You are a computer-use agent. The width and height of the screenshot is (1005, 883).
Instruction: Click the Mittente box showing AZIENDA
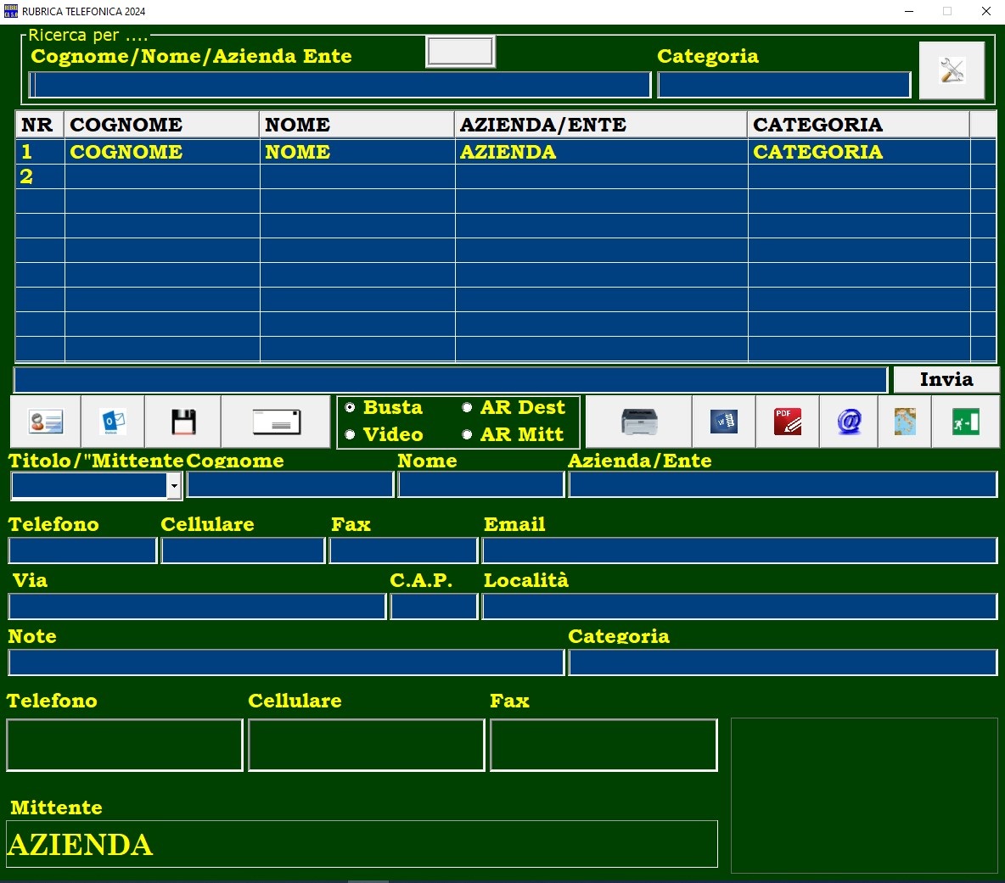point(362,844)
